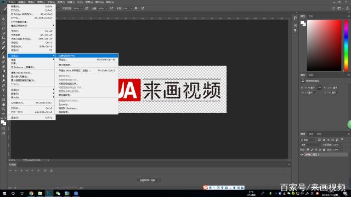Choose 新建 (Ctrl+N) in File menu

32,7
